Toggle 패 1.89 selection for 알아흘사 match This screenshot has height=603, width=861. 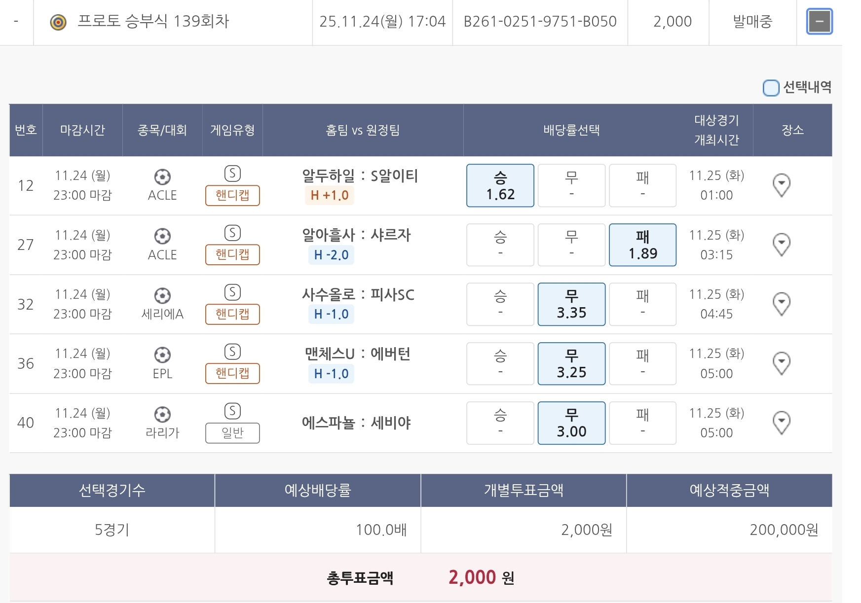pyautogui.click(x=642, y=245)
